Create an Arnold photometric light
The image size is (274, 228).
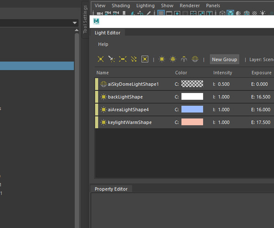click(x=184, y=59)
